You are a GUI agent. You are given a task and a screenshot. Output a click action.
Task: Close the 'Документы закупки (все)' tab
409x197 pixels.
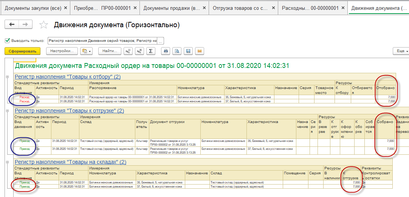[66, 8]
